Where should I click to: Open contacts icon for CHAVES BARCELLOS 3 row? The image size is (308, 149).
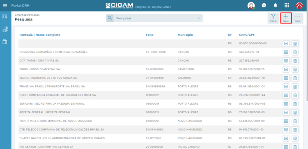click(x=286, y=138)
